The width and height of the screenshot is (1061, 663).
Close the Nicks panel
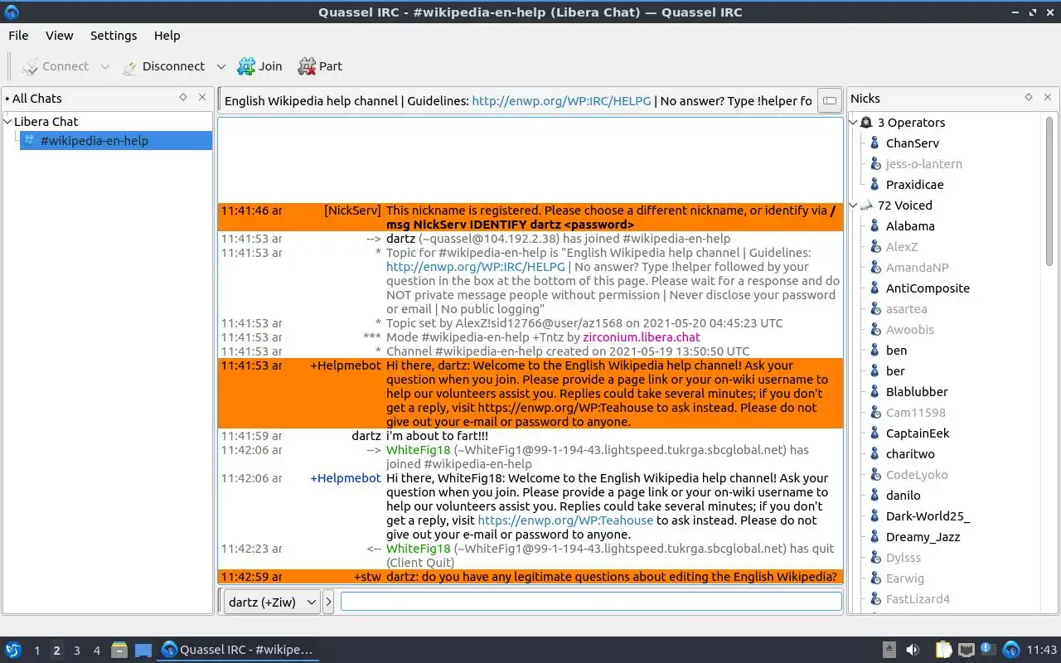click(1048, 98)
